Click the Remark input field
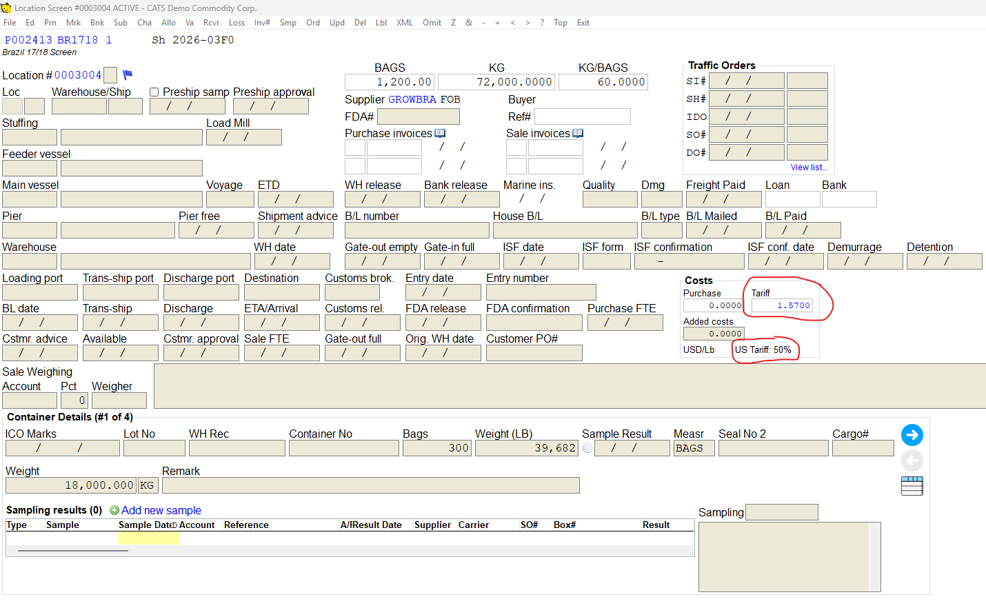Image resolution: width=986 pixels, height=608 pixels. pos(371,485)
